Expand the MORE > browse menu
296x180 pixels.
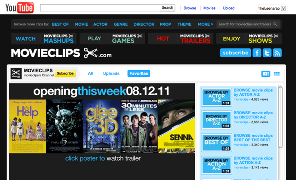click(x=205, y=24)
